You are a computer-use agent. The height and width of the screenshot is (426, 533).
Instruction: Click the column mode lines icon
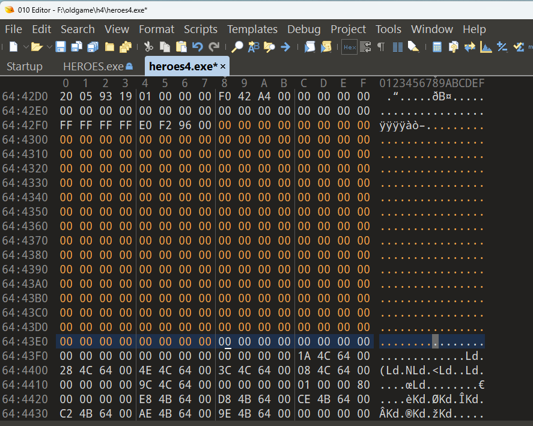coord(397,47)
